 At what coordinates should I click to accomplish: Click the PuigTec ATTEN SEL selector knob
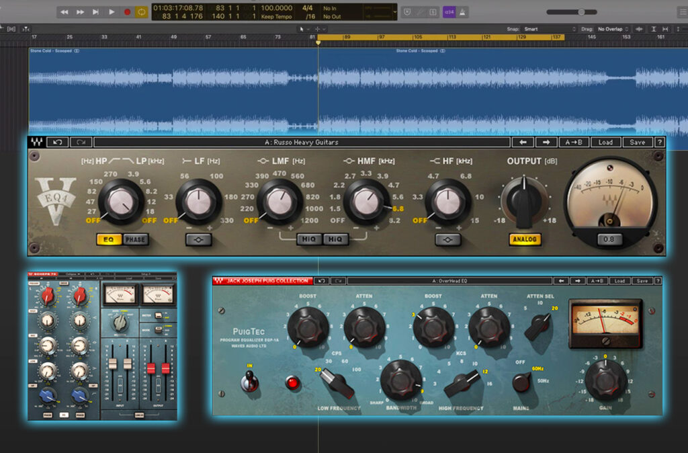537,327
